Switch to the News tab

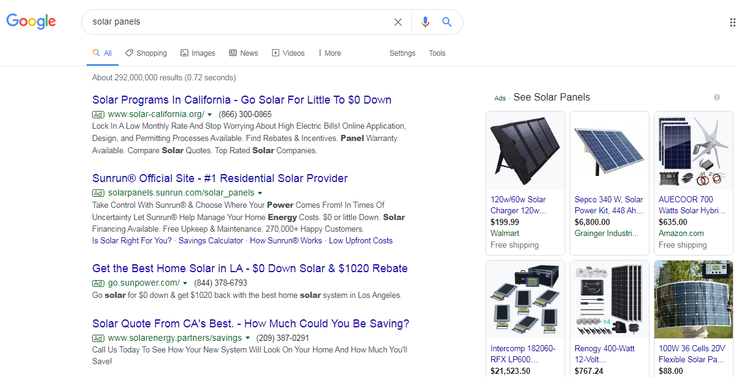click(244, 53)
